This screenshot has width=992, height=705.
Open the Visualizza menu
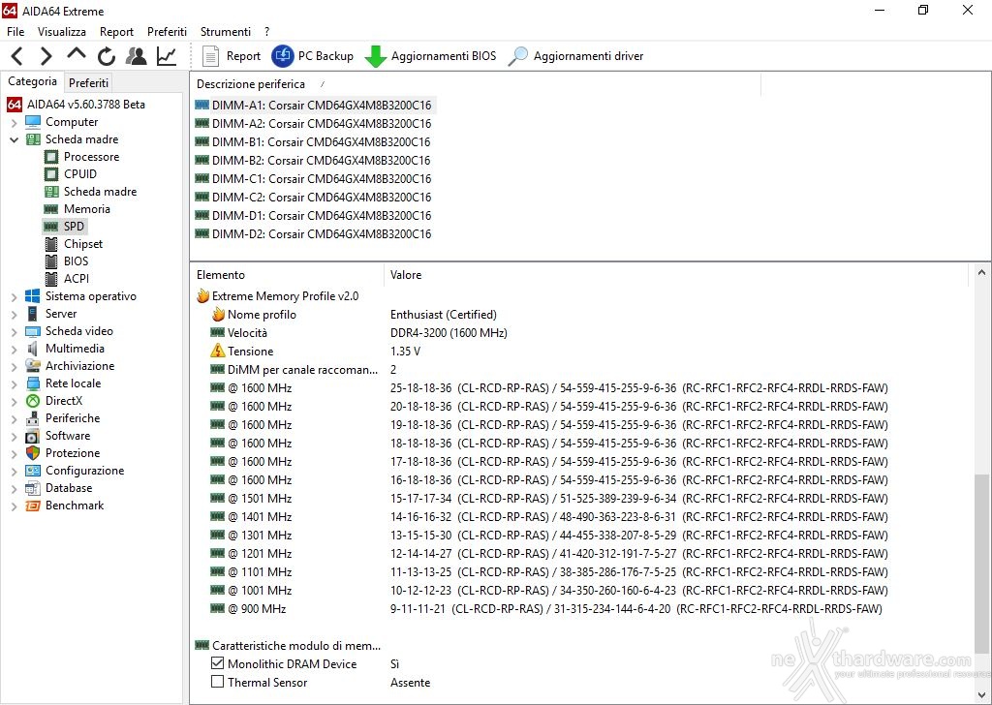point(61,32)
